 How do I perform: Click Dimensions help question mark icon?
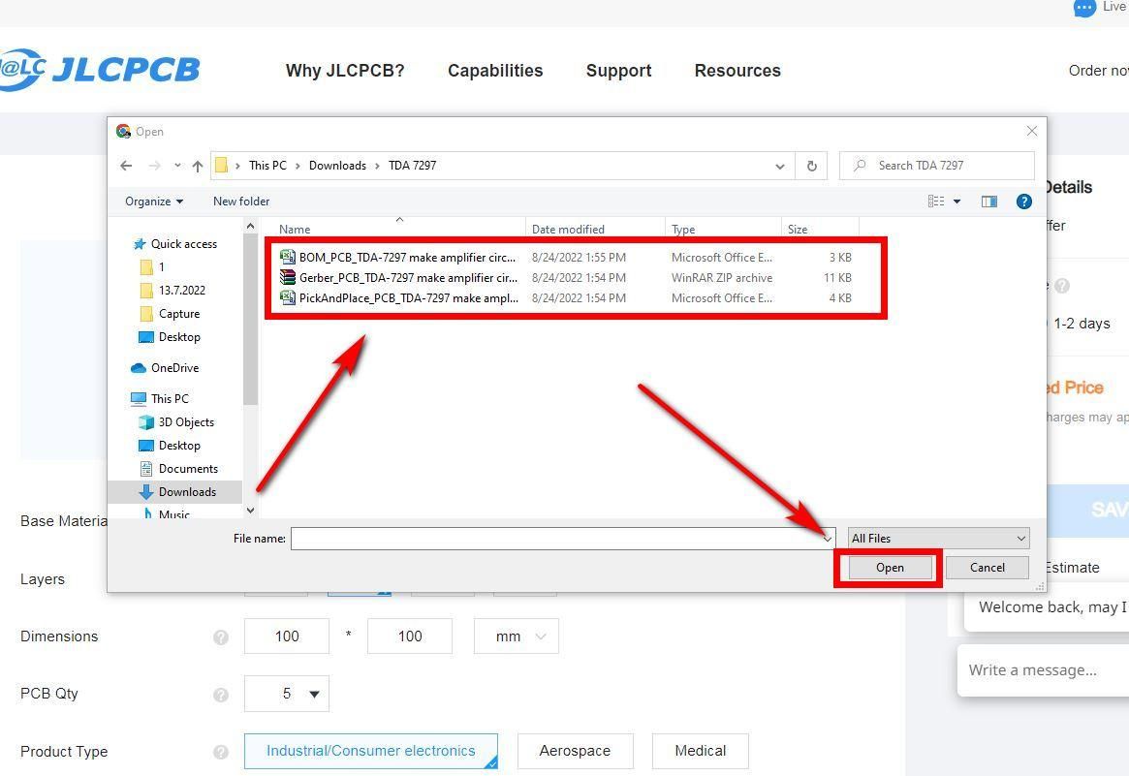tap(221, 637)
